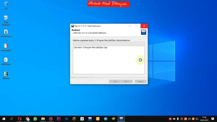Click the 'Çıktı dizini' log line

point(91,47)
